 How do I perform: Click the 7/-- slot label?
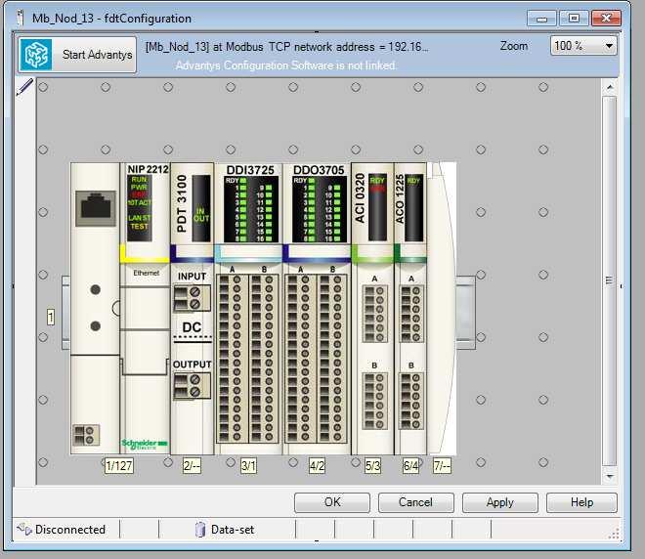pos(442,465)
